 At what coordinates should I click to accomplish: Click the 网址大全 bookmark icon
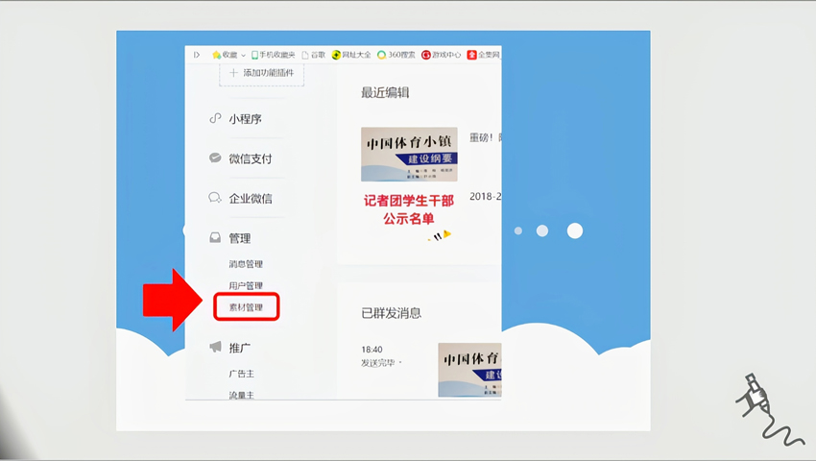(x=336, y=55)
